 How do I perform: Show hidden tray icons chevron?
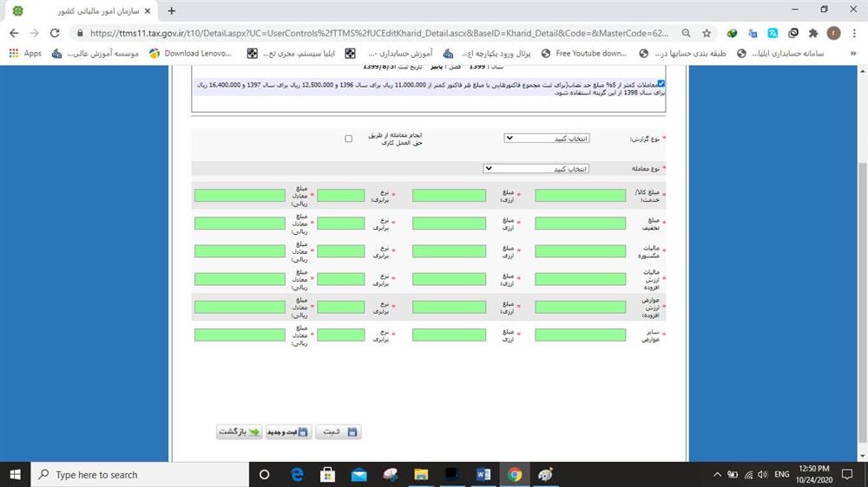pos(718,474)
